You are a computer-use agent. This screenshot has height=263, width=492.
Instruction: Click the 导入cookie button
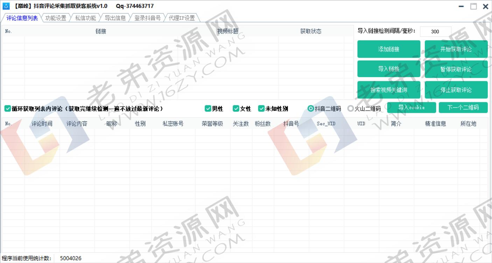click(x=412, y=108)
